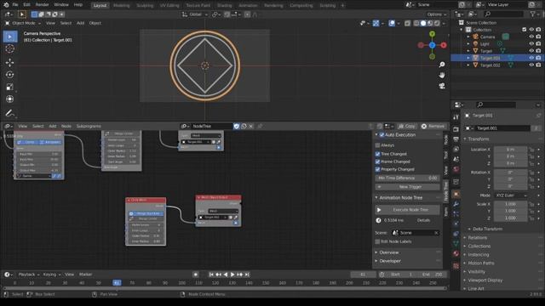
Task: Open the Add menu in node editor
Action: point(53,127)
